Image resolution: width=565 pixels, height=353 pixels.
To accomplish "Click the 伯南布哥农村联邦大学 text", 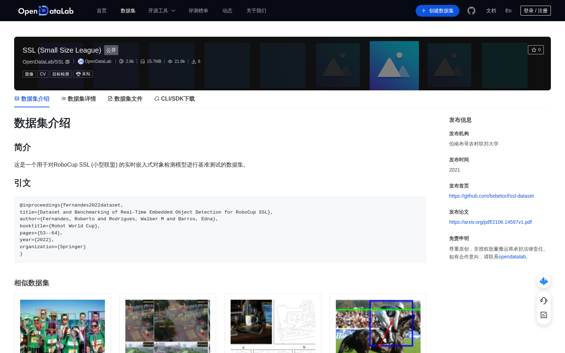I will click(x=474, y=144).
